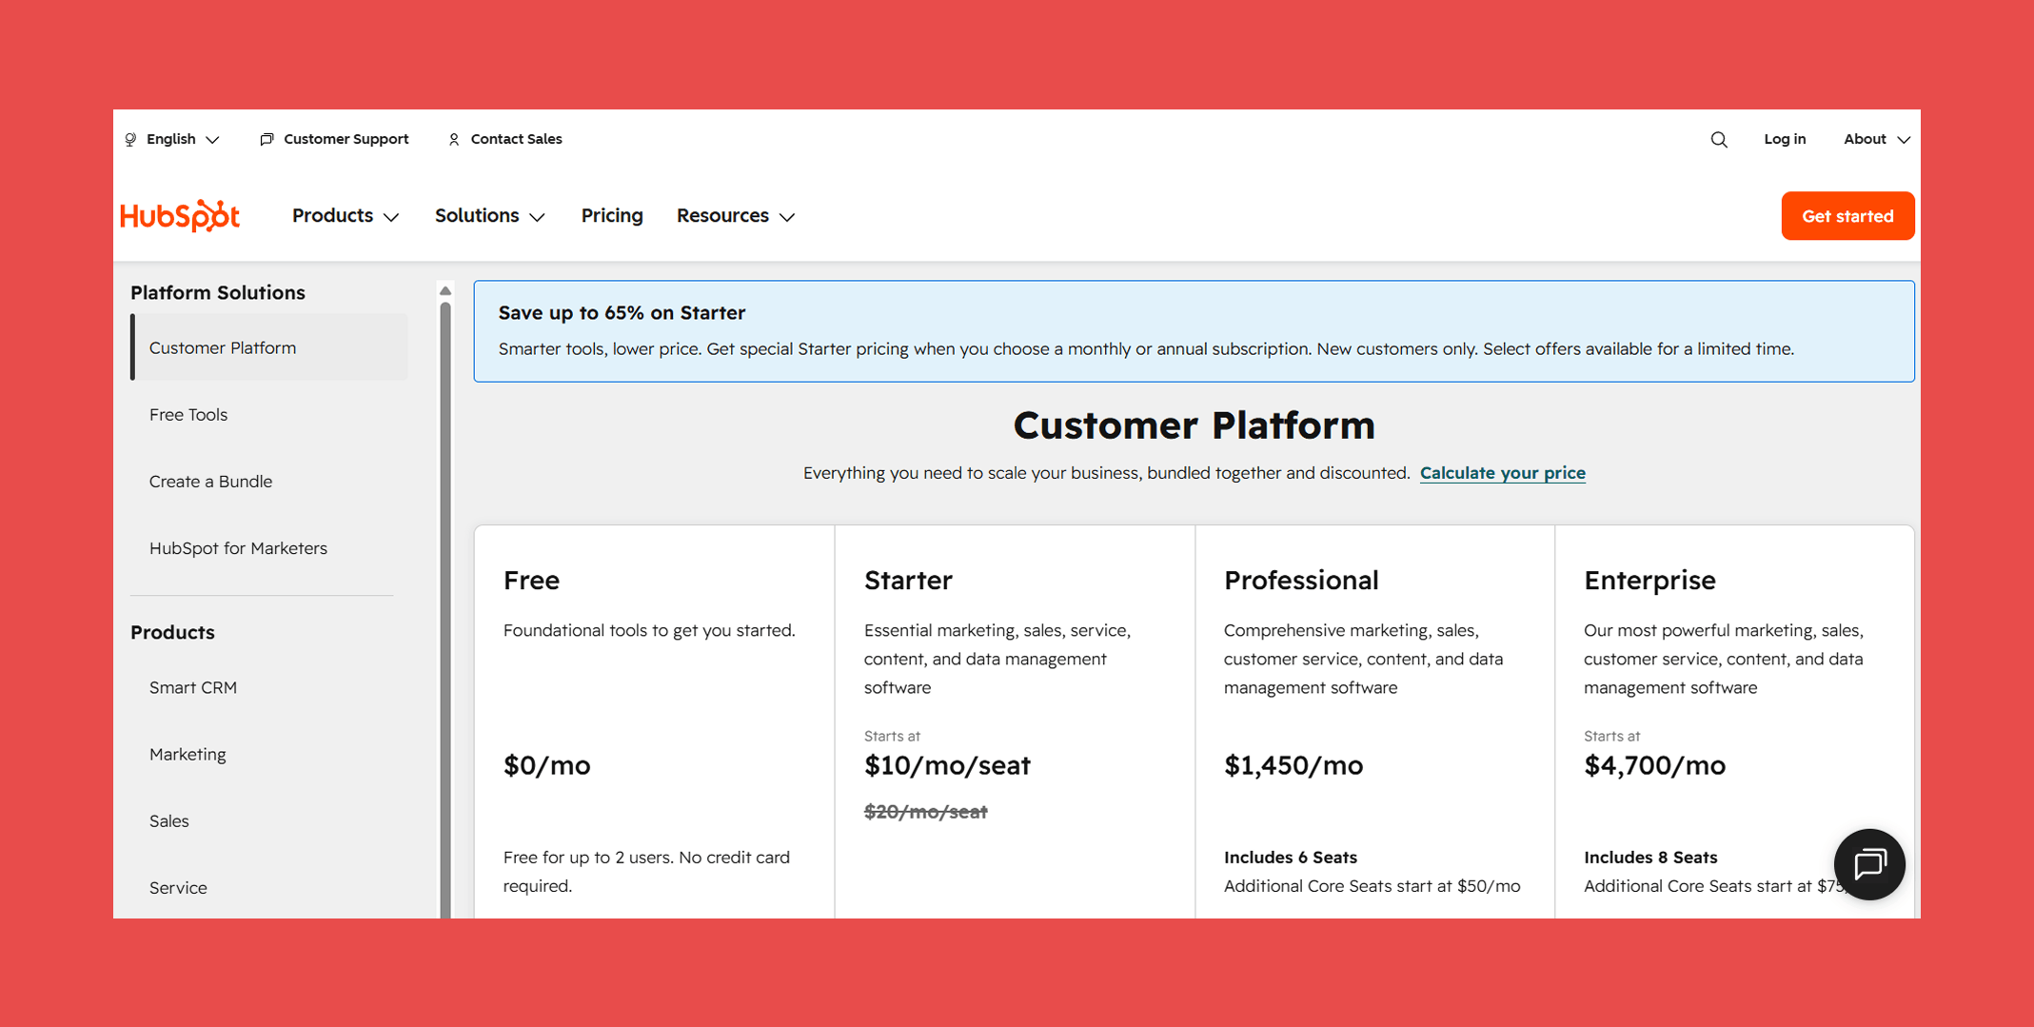Select Customer Platform in sidebar

click(269, 347)
